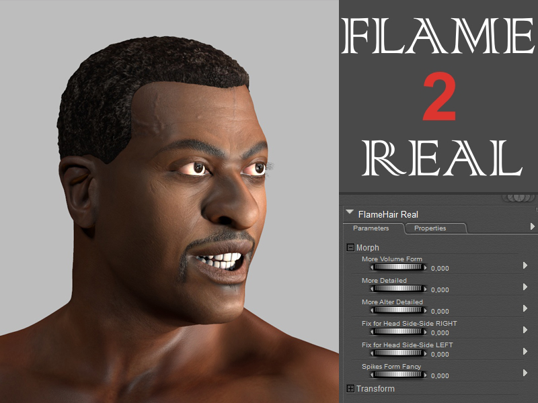Click the Fix for Head Side-Side LEFT label
The height and width of the screenshot is (403, 538).
point(408,345)
